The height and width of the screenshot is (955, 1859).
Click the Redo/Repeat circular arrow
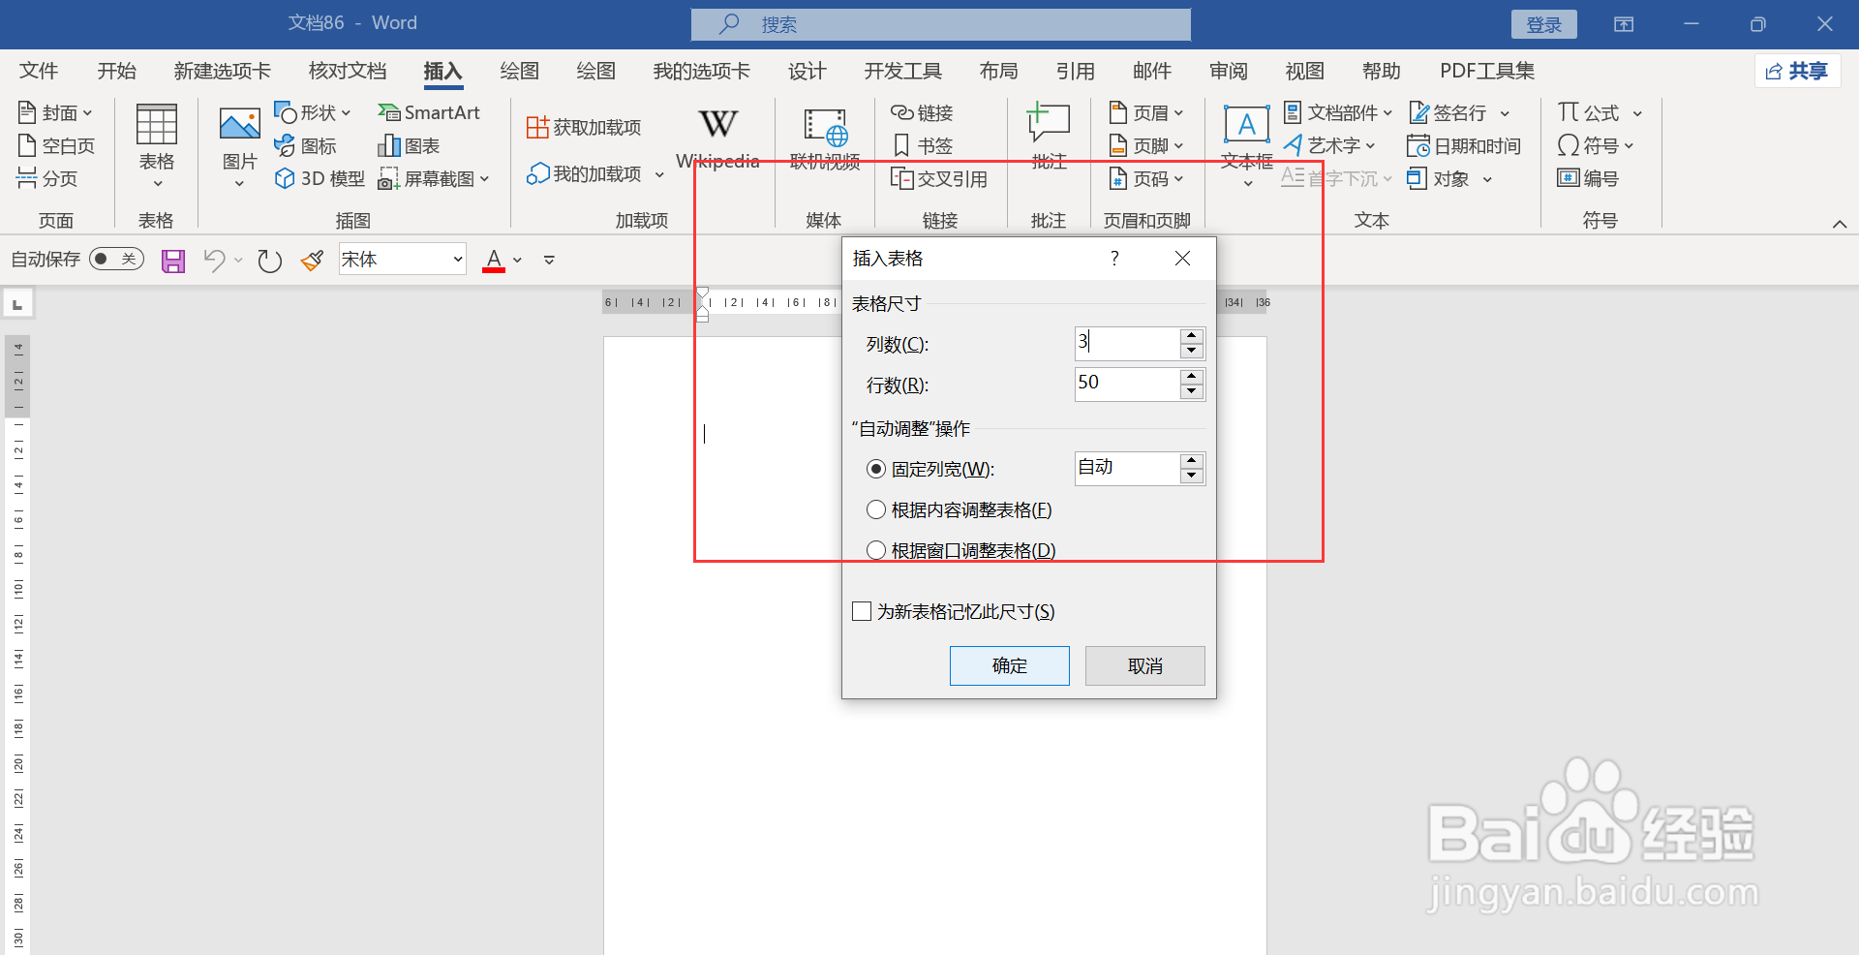pos(269,261)
